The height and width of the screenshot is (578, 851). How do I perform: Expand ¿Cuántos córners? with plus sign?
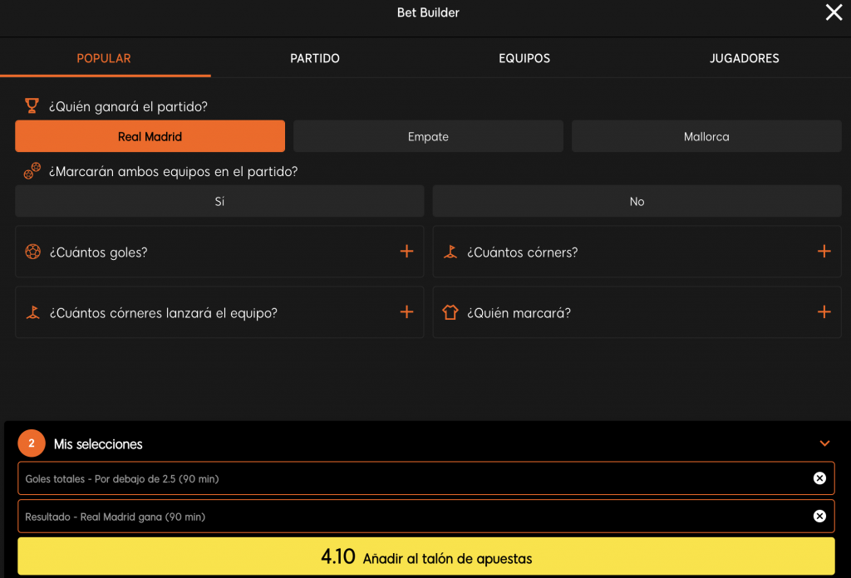pos(824,252)
